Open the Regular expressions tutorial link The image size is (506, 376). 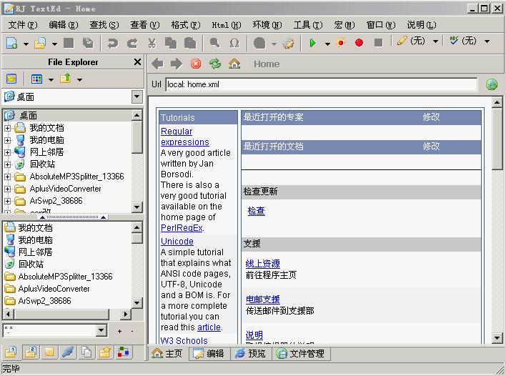tap(184, 137)
